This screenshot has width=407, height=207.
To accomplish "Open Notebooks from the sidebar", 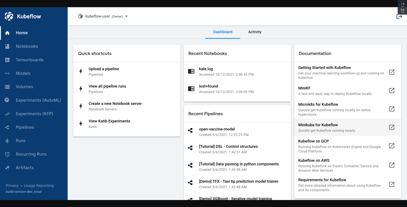I will [x=27, y=46].
